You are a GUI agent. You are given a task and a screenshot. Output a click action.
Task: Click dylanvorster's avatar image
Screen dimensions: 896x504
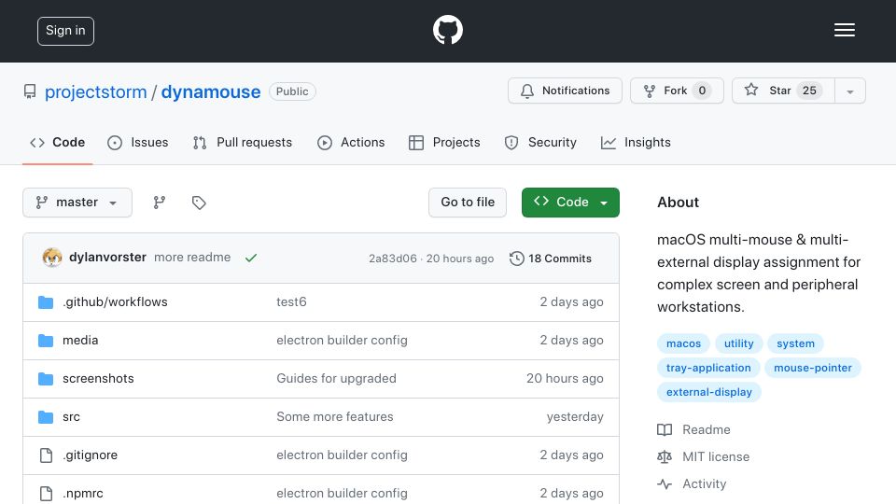pyautogui.click(x=52, y=258)
